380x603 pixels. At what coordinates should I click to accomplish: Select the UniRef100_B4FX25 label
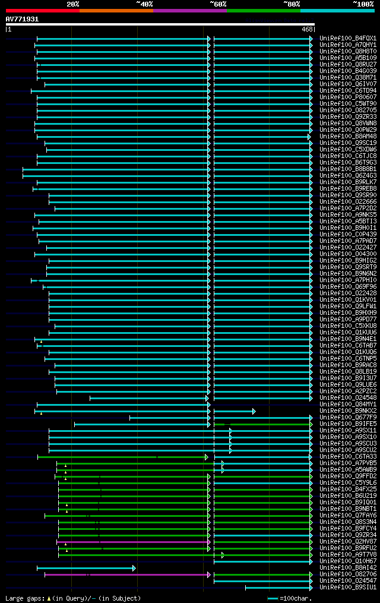click(x=348, y=490)
